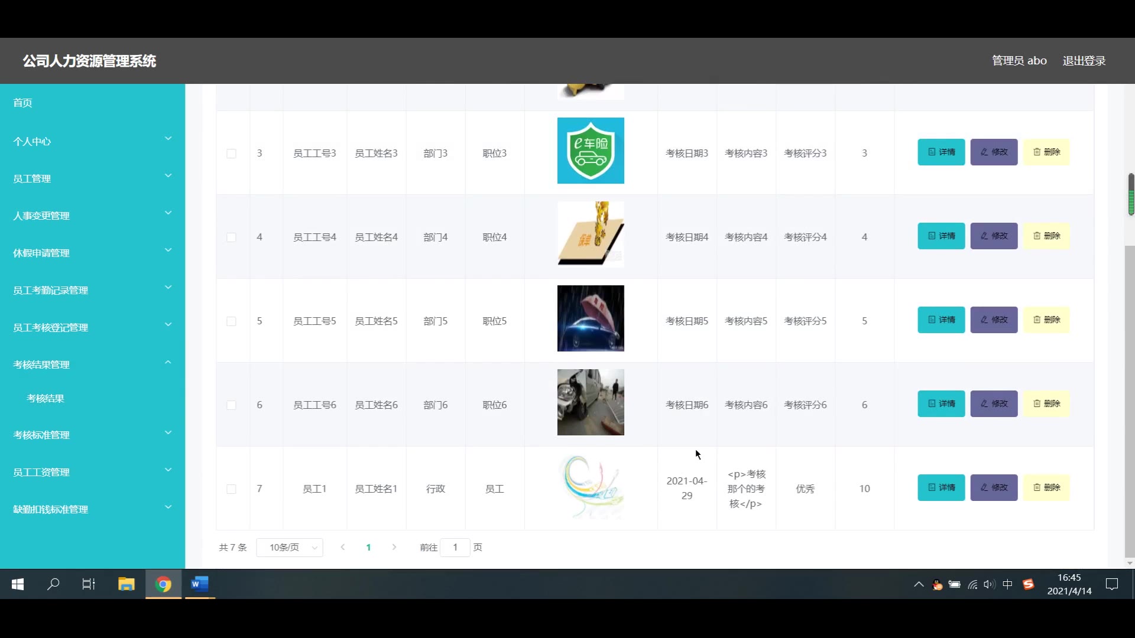Click the 前往 page number input
1135x638 pixels.
point(455,548)
